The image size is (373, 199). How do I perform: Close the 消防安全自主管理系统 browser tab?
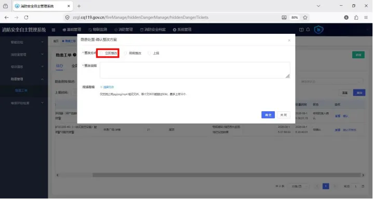(x=69, y=6)
